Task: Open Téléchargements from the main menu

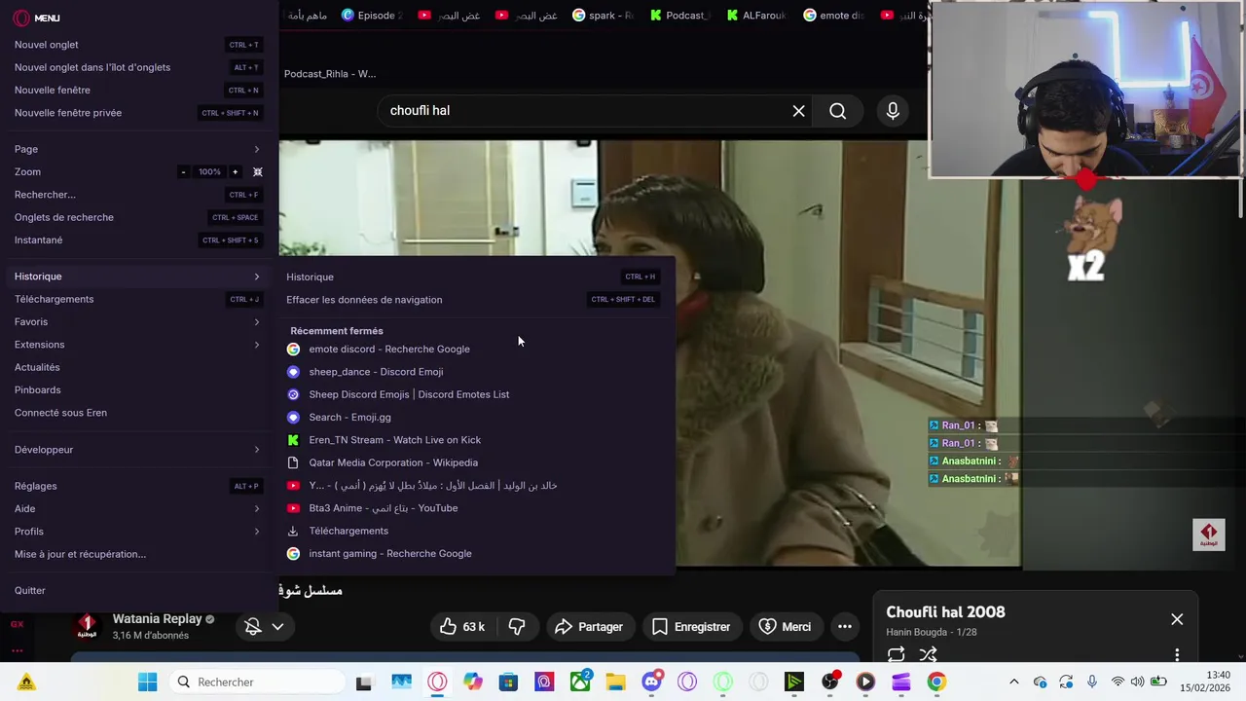Action: tap(139, 299)
